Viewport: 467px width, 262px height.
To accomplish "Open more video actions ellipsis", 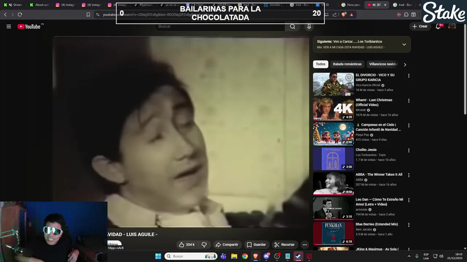I will (305, 245).
